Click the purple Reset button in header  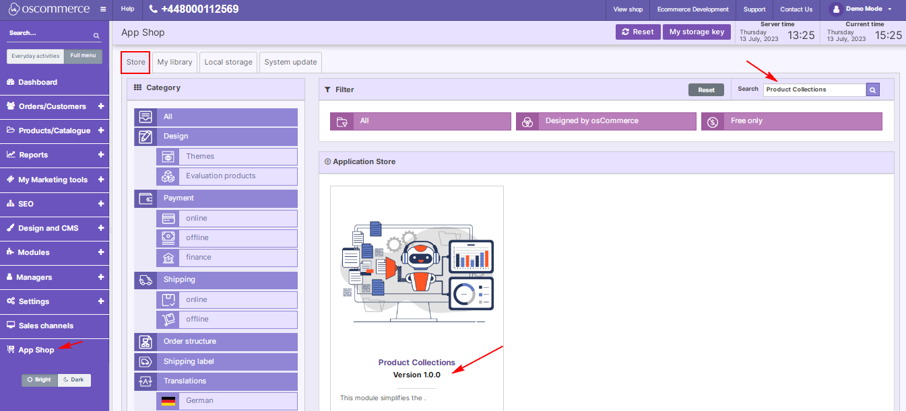638,32
